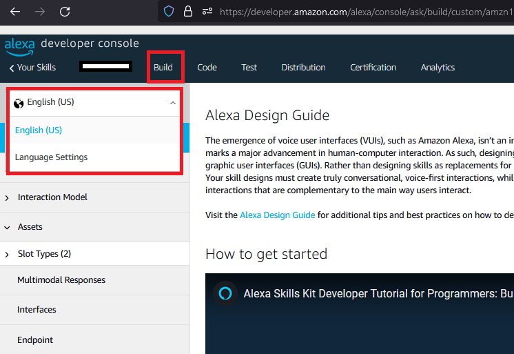The image size is (514, 354).
Task: Click the Alexa icon on video thumbnail
Action: click(224, 293)
